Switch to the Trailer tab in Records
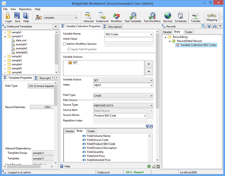The width and height of the screenshot is (225, 176). 188,32
